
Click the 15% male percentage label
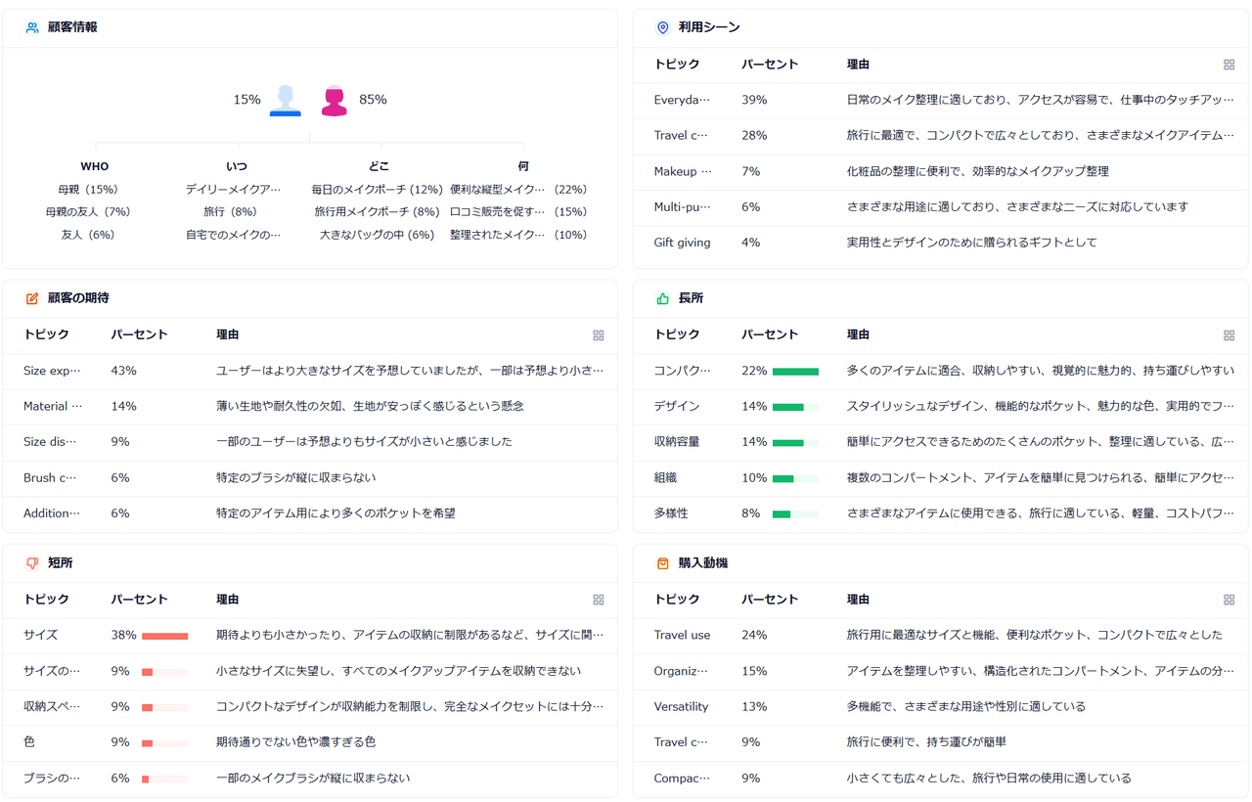pyautogui.click(x=246, y=100)
